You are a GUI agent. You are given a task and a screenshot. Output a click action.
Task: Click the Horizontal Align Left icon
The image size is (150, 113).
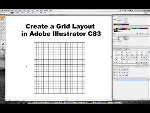click(x=114, y=69)
